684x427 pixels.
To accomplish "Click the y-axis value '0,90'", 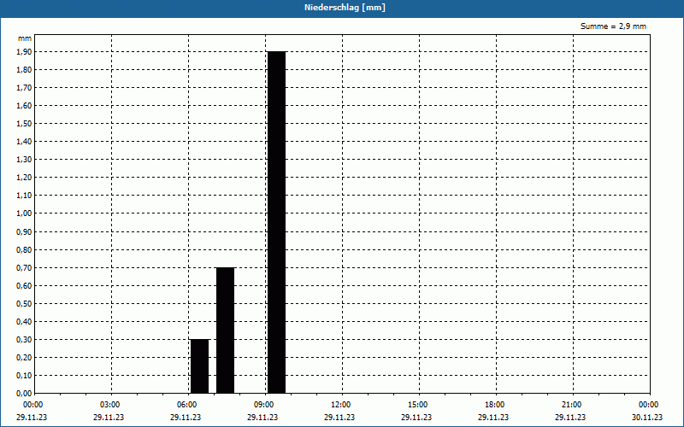I will tap(24, 231).
